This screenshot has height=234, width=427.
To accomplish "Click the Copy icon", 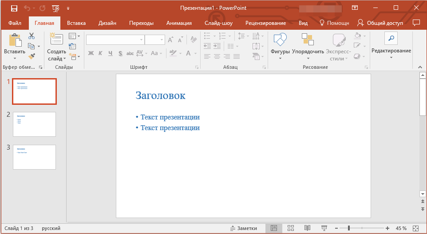I will (x=32, y=46).
